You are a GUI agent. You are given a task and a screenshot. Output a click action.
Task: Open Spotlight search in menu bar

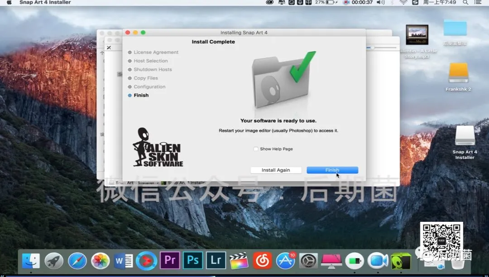click(465, 3)
